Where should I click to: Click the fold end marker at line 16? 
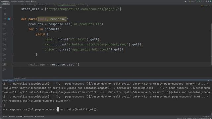[13, 54]
